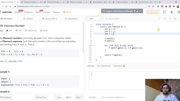Switch to the Java O(1) time browser tab
This screenshot has width=180, height=101.
click(146, 2)
